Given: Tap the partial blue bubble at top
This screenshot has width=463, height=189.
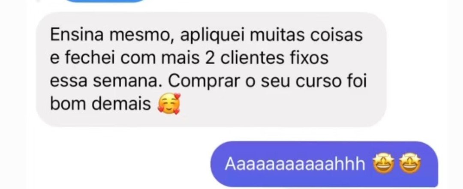Looking at the screenshot, I should pos(105,1).
